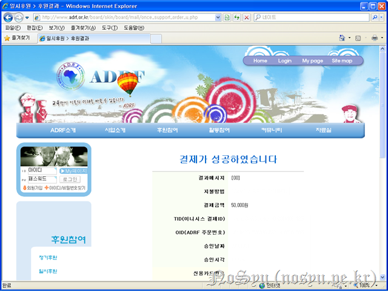The image size is (388, 291).
Task: Expand the address bar URL dropdown
Action: tap(218, 18)
